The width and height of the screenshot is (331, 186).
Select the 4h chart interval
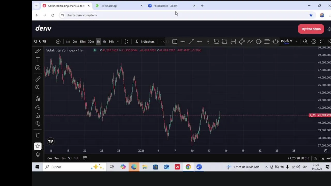[104, 42]
